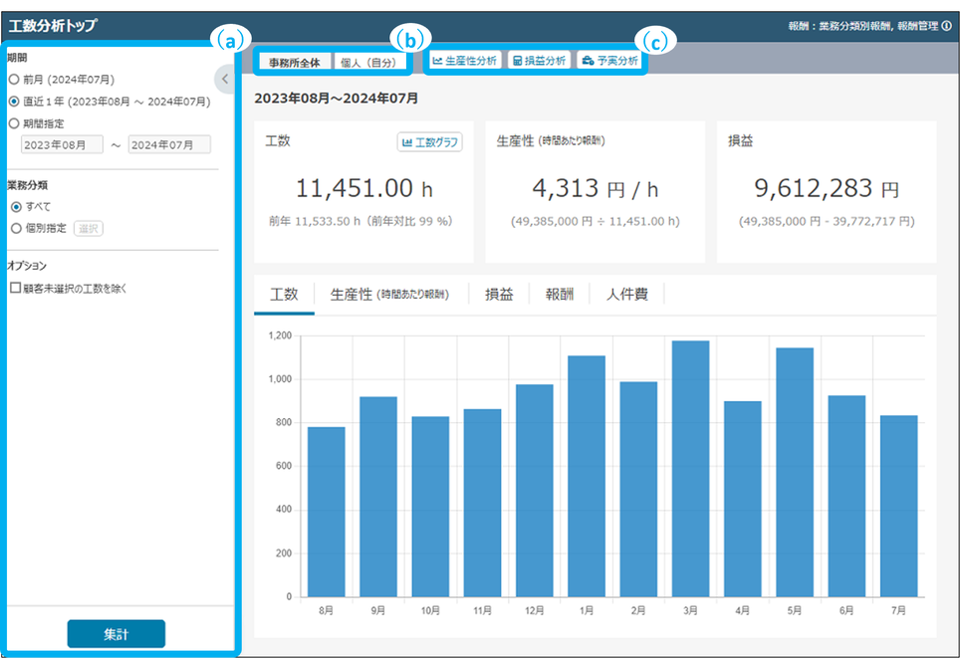
Task: Open the 人件費 chart tab
Action: tap(626, 295)
